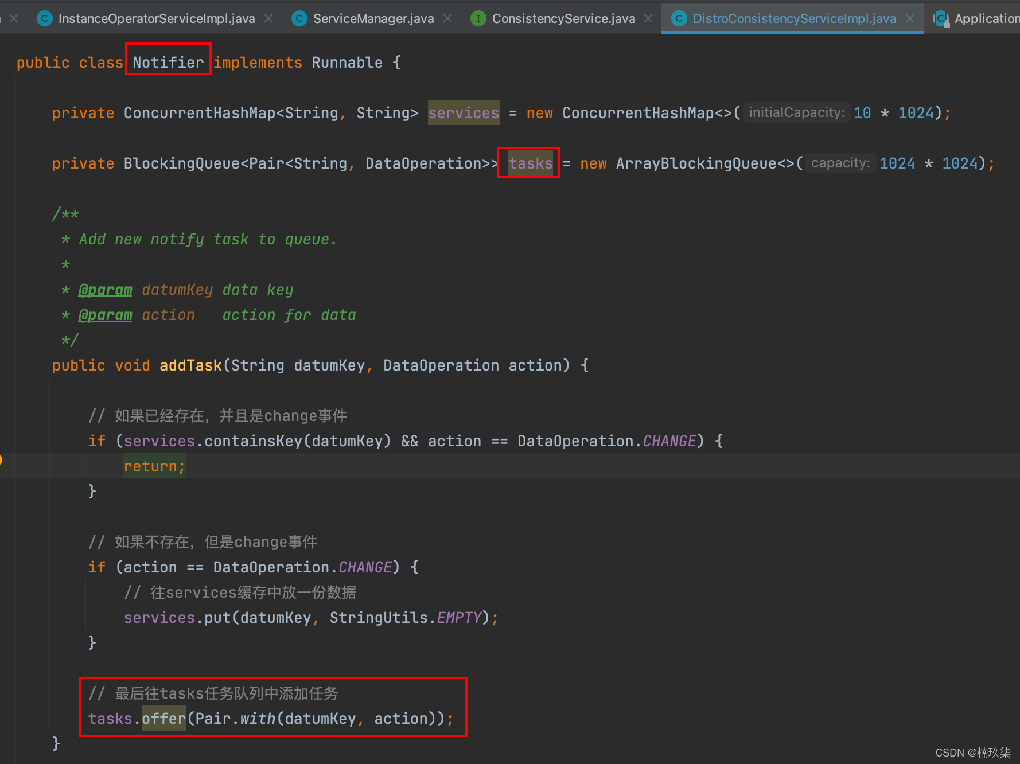1020x764 pixels.
Task: Click the containsKey method call
Action: (x=253, y=441)
